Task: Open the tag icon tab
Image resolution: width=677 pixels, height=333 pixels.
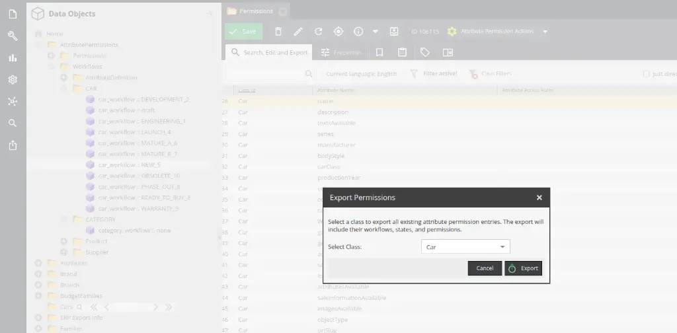Action: 425,52
